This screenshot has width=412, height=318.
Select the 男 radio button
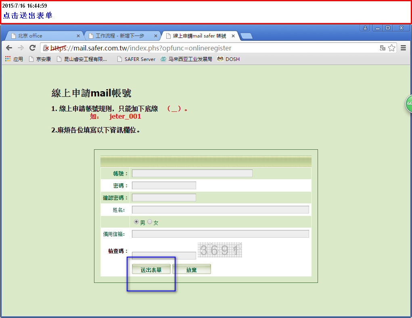136,222
